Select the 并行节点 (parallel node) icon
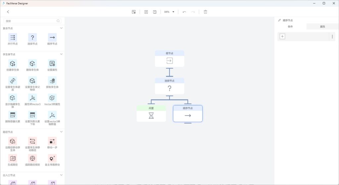The image size is (339, 185). tap(13, 37)
